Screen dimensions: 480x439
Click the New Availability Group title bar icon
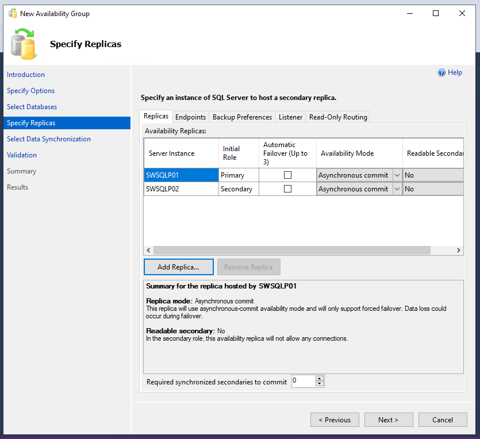[x=13, y=13]
